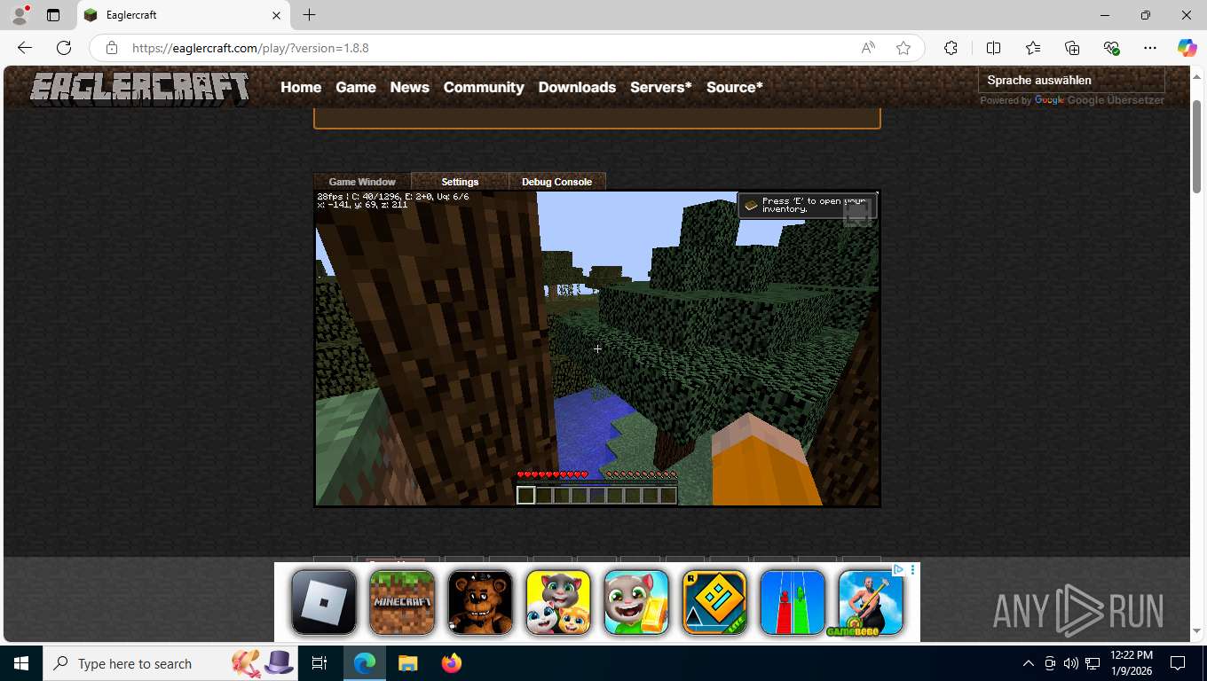
Task: Click the inventory hint toast in game
Action: [x=807, y=205]
